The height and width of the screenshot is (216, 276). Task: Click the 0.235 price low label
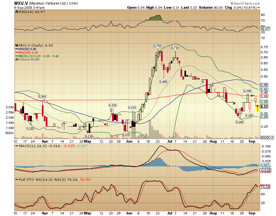point(126,135)
